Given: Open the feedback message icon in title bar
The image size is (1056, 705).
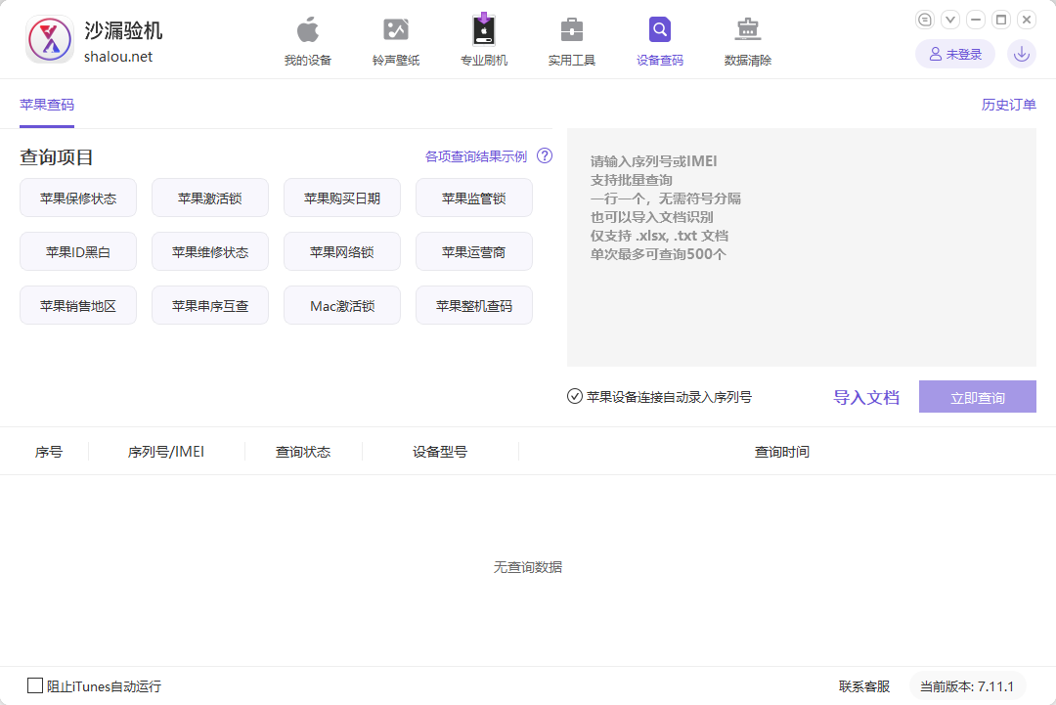Looking at the screenshot, I should (925, 20).
